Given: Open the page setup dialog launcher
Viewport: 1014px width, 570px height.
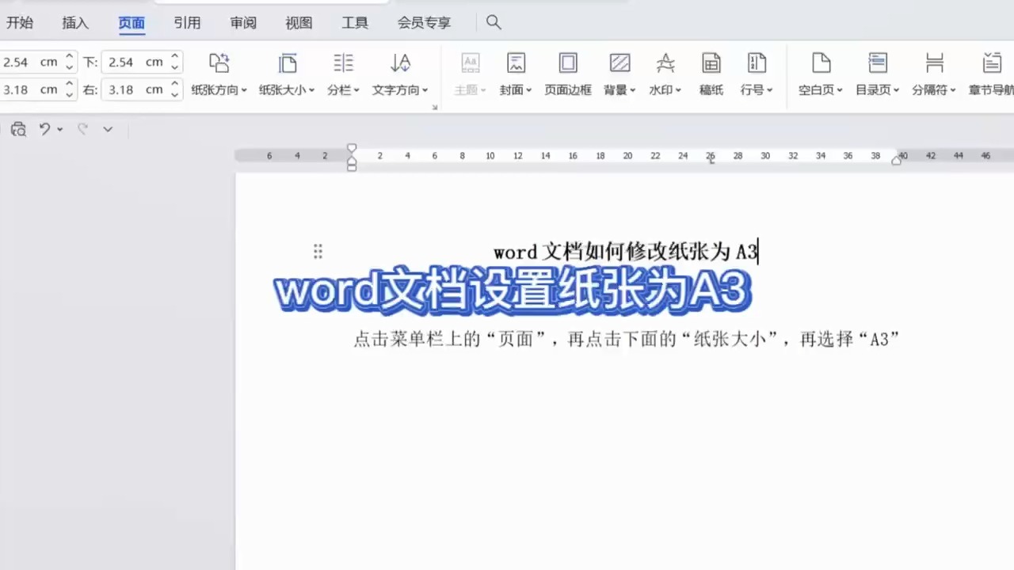Looking at the screenshot, I should click(x=435, y=107).
